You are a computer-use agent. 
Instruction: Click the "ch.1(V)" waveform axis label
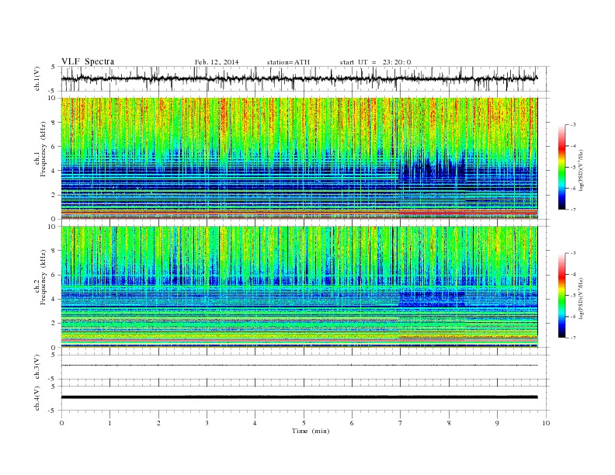(37, 78)
